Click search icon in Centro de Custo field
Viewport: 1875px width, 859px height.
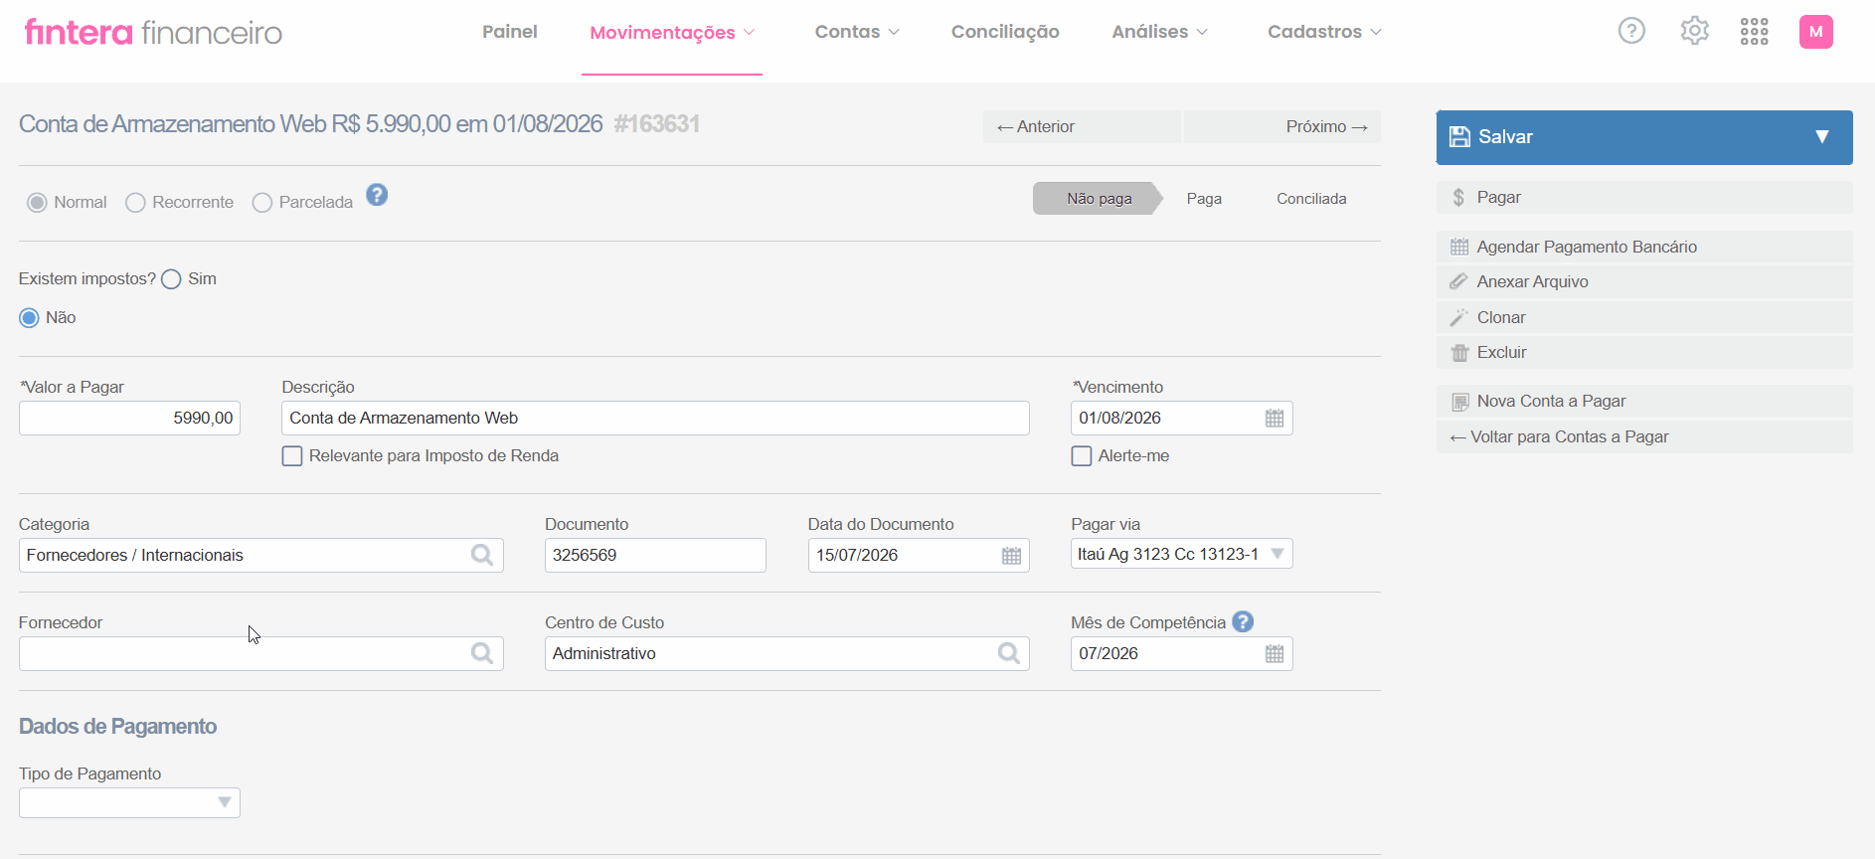[1009, 653]
